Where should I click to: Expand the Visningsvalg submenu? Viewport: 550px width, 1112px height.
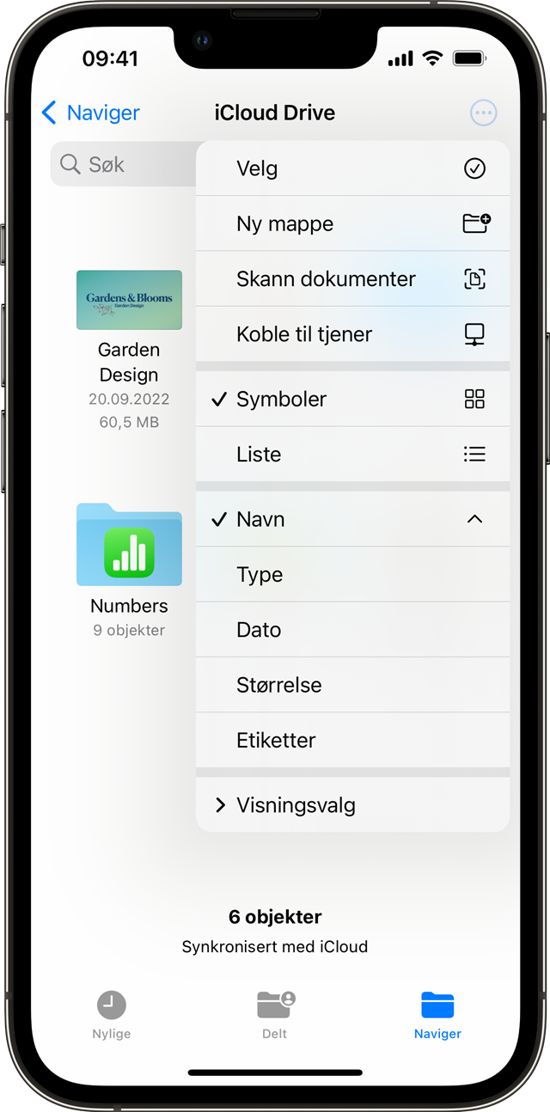click(352, 805)
